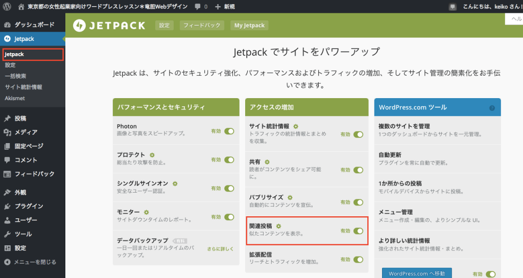The height and width of the screenshot is (278, 523).
Task: Toggle the パブリサイズ module switch
Action: [358, 202]
